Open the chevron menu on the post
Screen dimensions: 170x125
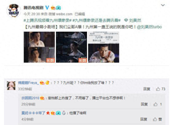coord(163,5)
